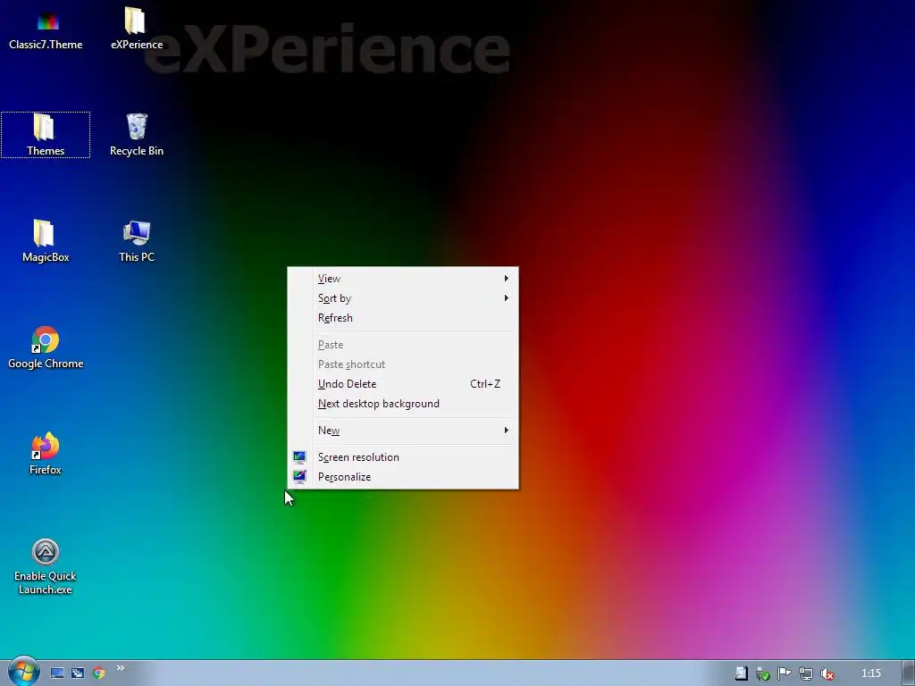Click Show Desktop in Quick Launch
915x686 pixels.
click(x=56, y=673)
